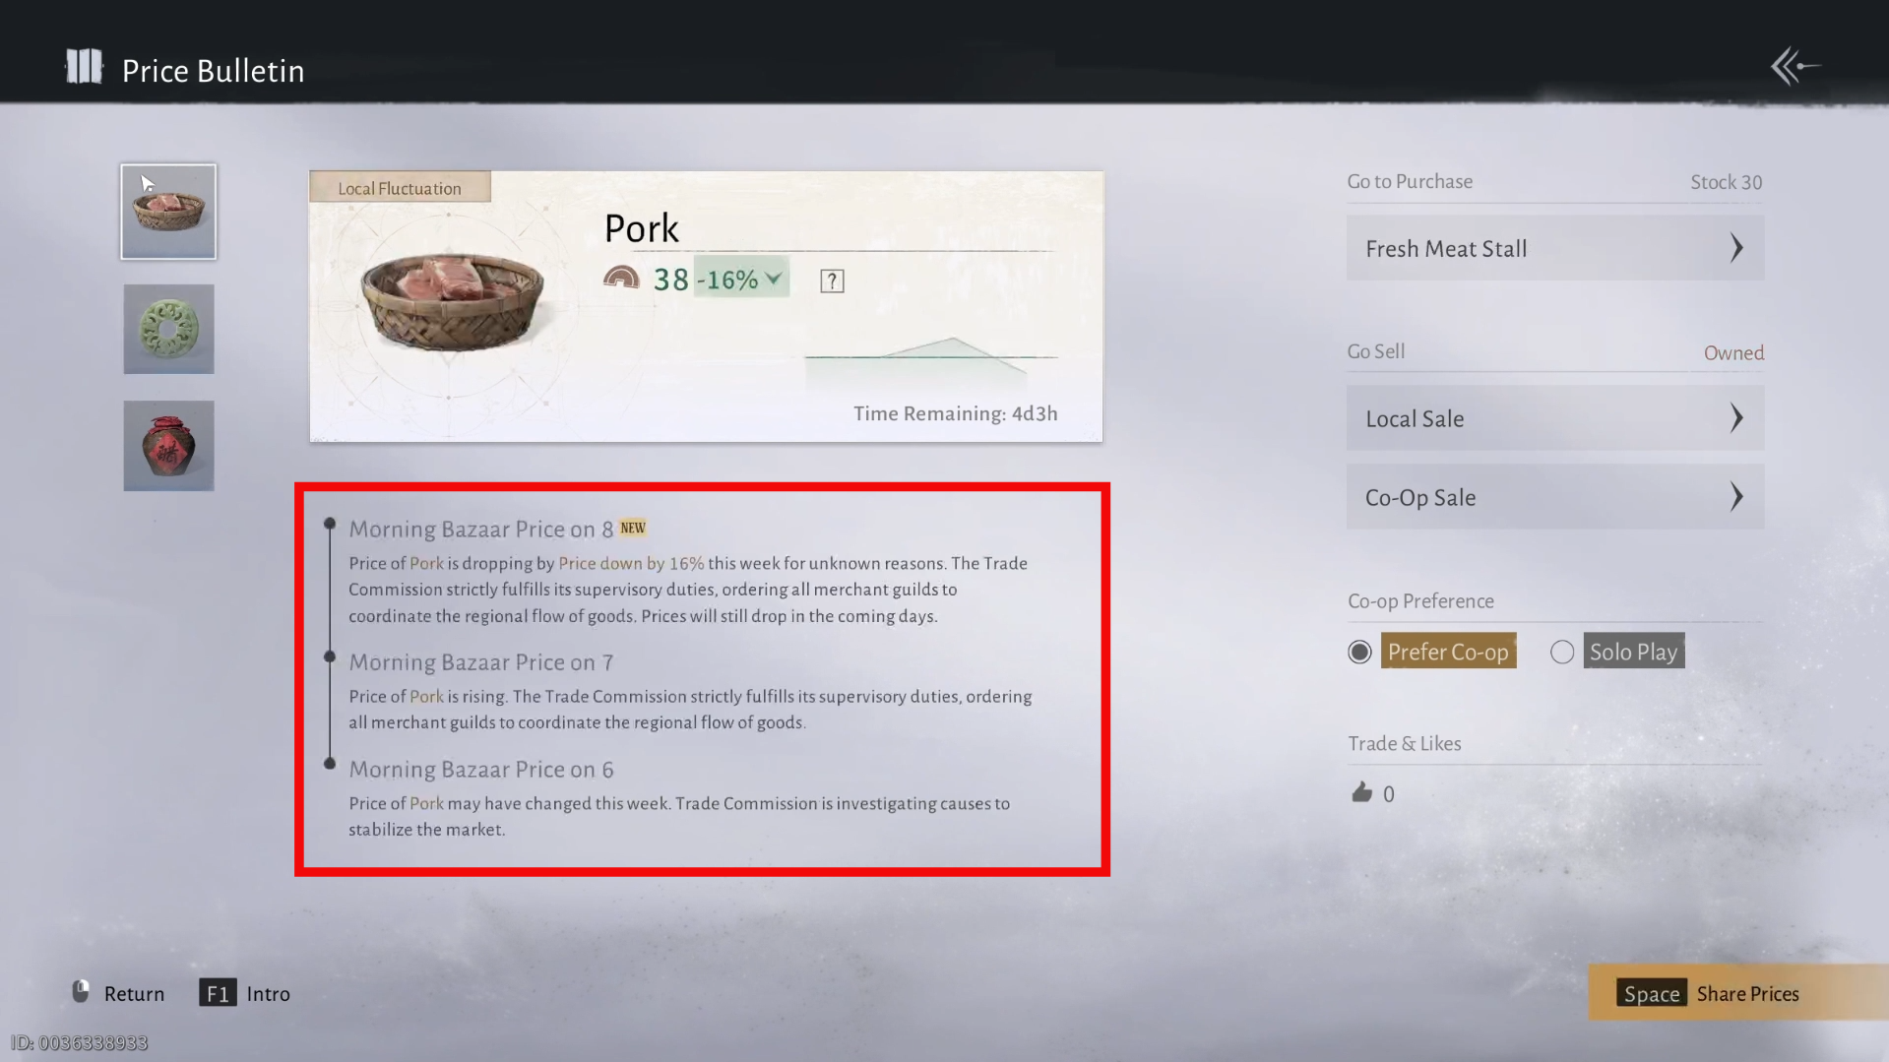Image resolution: width=1889 pixels, height=1062 pixels.
Task: Click the Local Fluctuation tab label
Action: [400, 188]
